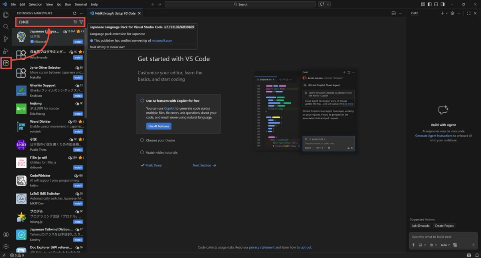The image size is (481, 258).
Task: Click the Create Project suggested action
Action: coord(444,226)
